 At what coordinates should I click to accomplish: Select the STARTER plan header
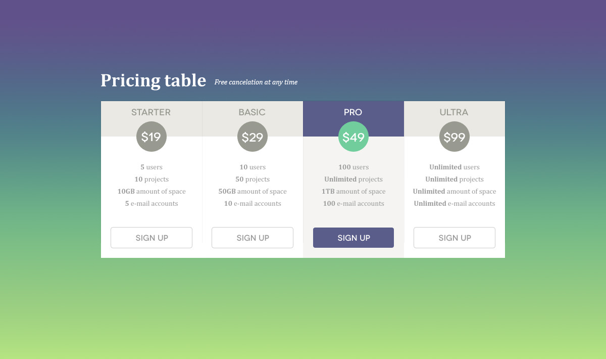pyautogui.click(x=151, y=112)
